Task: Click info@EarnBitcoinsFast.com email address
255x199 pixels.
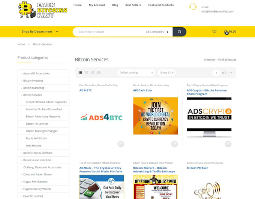Action: coord(217,12)
